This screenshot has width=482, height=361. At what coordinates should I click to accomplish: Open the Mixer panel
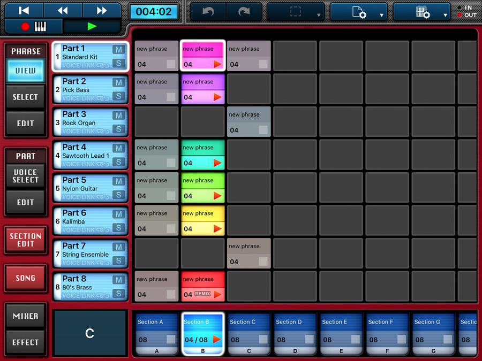pyautogui.click(x=26, y=316)
